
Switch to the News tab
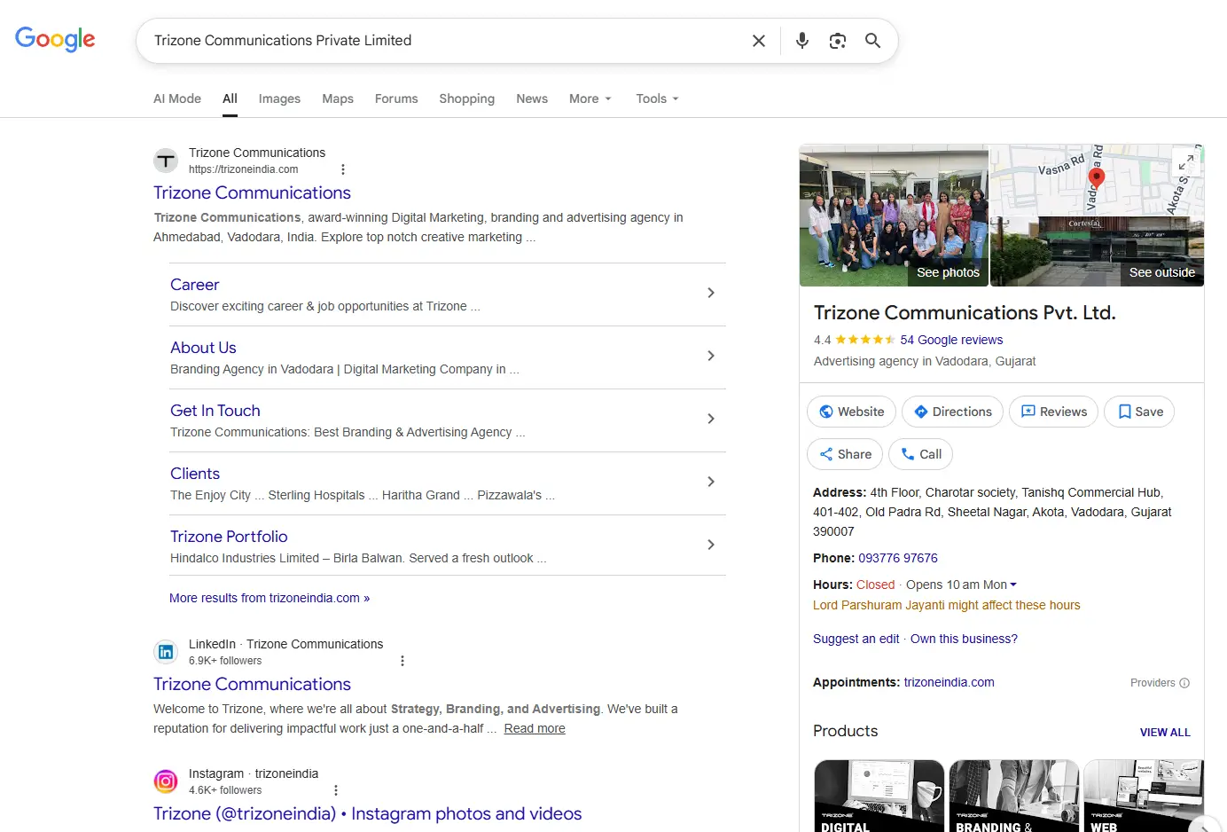[x=532, y=98]
